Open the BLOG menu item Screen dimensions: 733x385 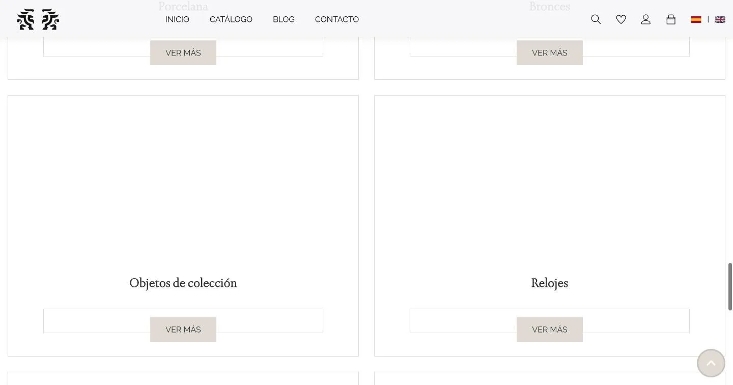tap(284, 19)
